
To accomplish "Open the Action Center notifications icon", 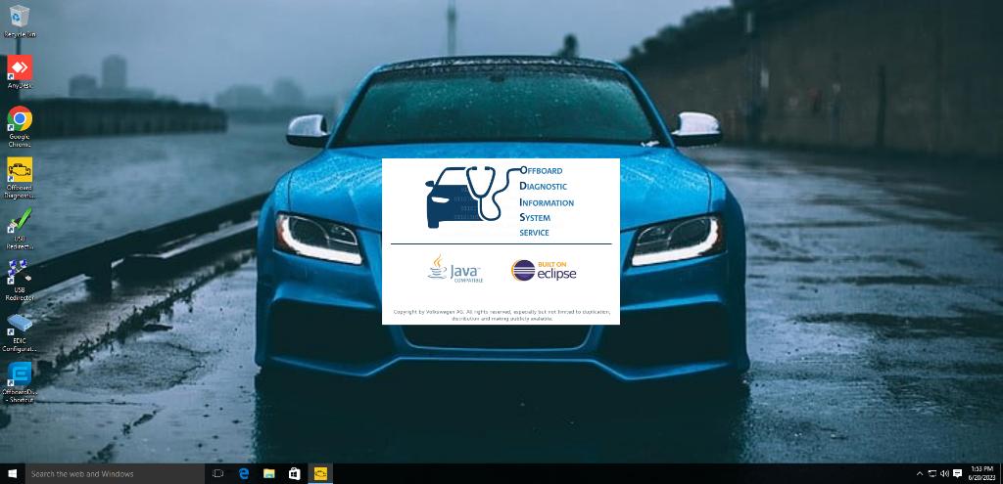I will [958, 474].
